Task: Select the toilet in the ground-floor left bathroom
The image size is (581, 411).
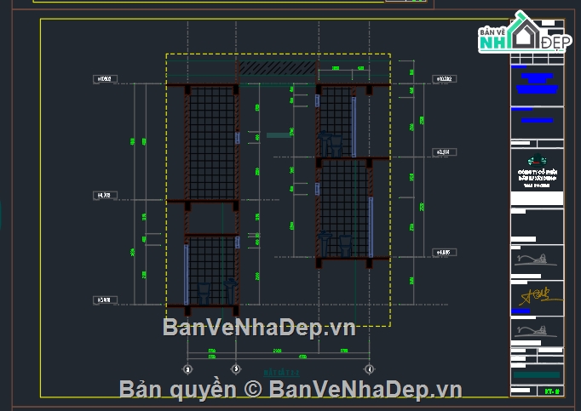Action: pyautogui.click(x=204, y=294)
